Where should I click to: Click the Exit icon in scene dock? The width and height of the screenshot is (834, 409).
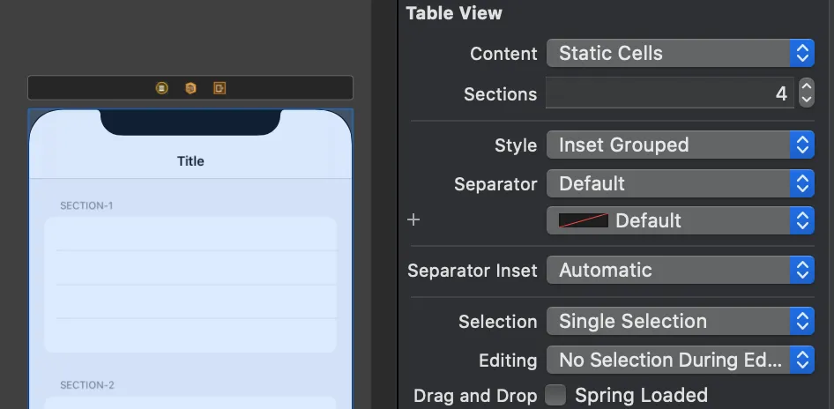coord(220,88)
